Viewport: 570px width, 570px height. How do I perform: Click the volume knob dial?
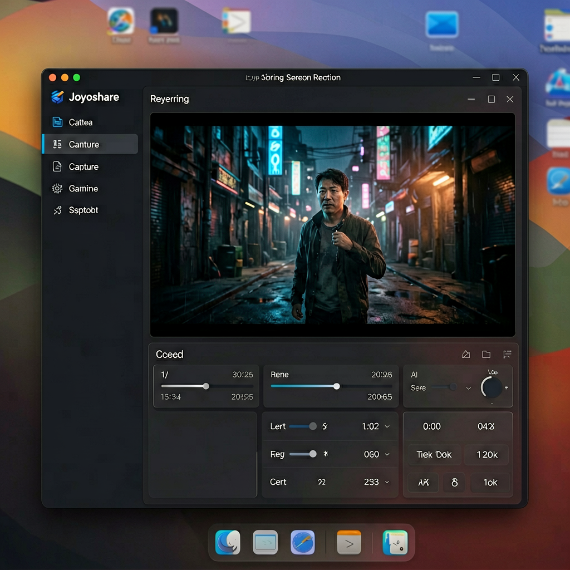(x=492, y=387)
